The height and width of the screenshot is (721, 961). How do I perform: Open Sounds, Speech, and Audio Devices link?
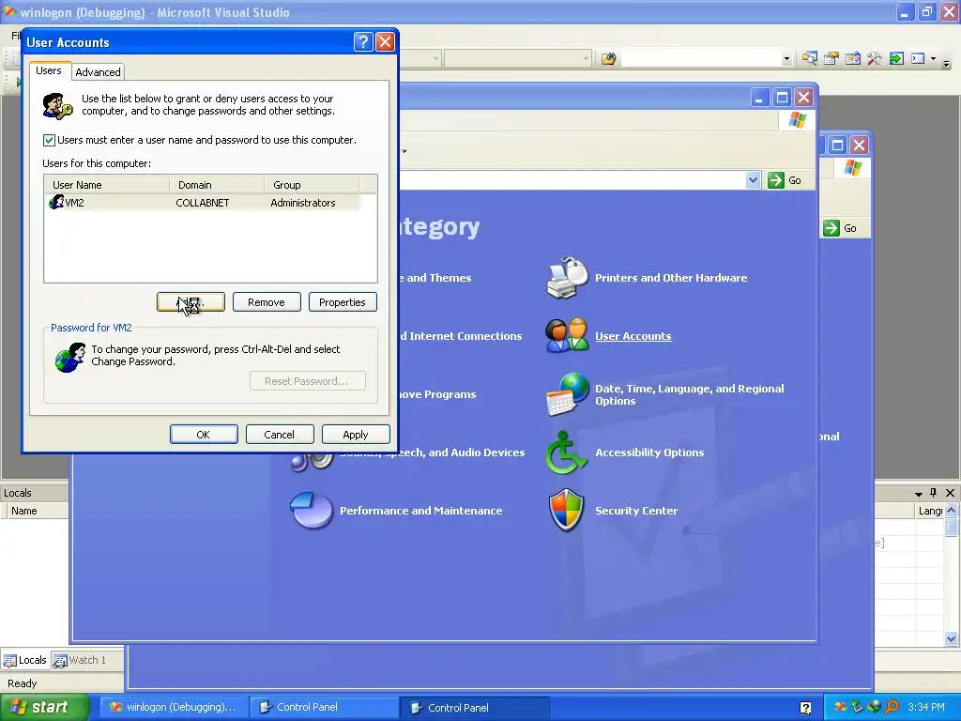point(432,453)
